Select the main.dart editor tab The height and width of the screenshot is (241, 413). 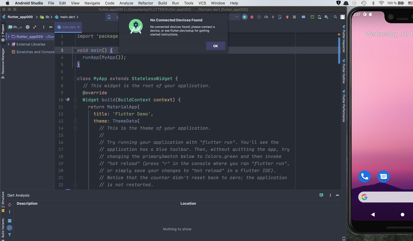click(x=68, y=27)
